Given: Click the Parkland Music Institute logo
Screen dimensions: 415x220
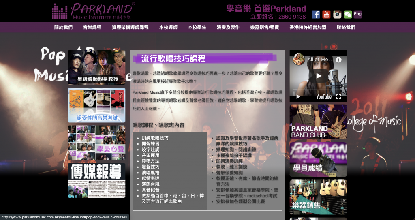Looking at the screenshot, I should [93, 11].
